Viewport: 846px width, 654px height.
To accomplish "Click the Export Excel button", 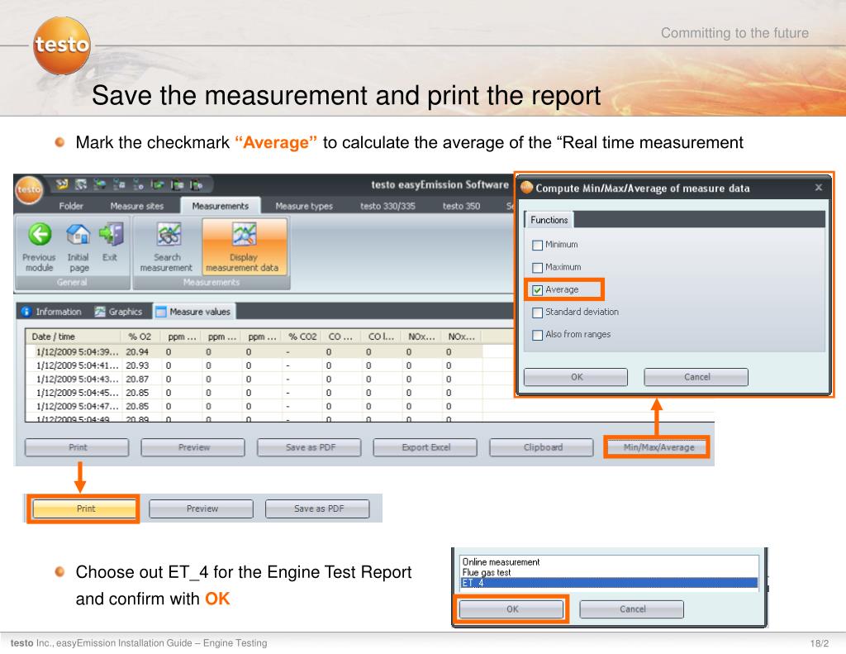I will [425, 447].
